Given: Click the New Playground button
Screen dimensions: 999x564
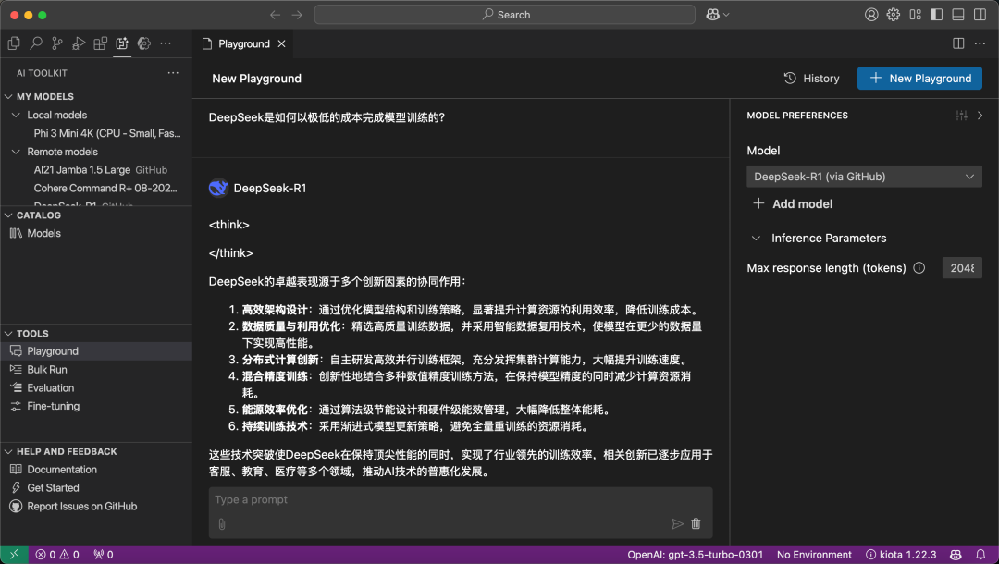Looking at the screenshot, I should pos(919,79).
